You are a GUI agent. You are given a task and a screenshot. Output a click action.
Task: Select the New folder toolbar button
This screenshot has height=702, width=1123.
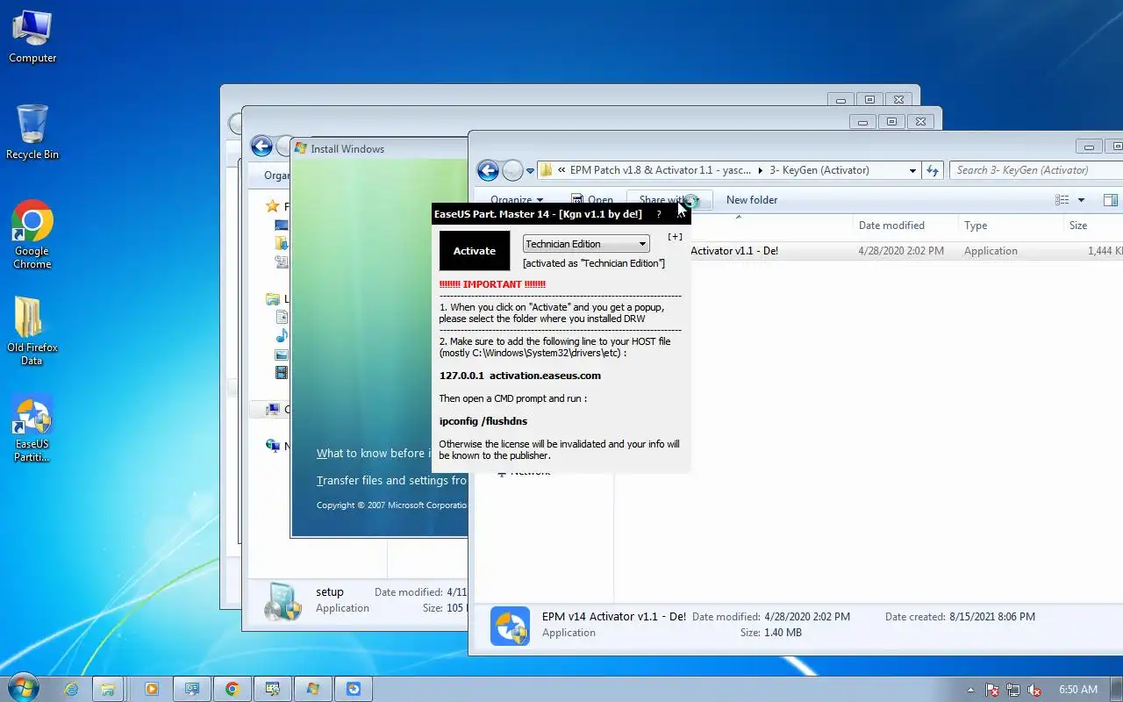click(x=752, y=200)
